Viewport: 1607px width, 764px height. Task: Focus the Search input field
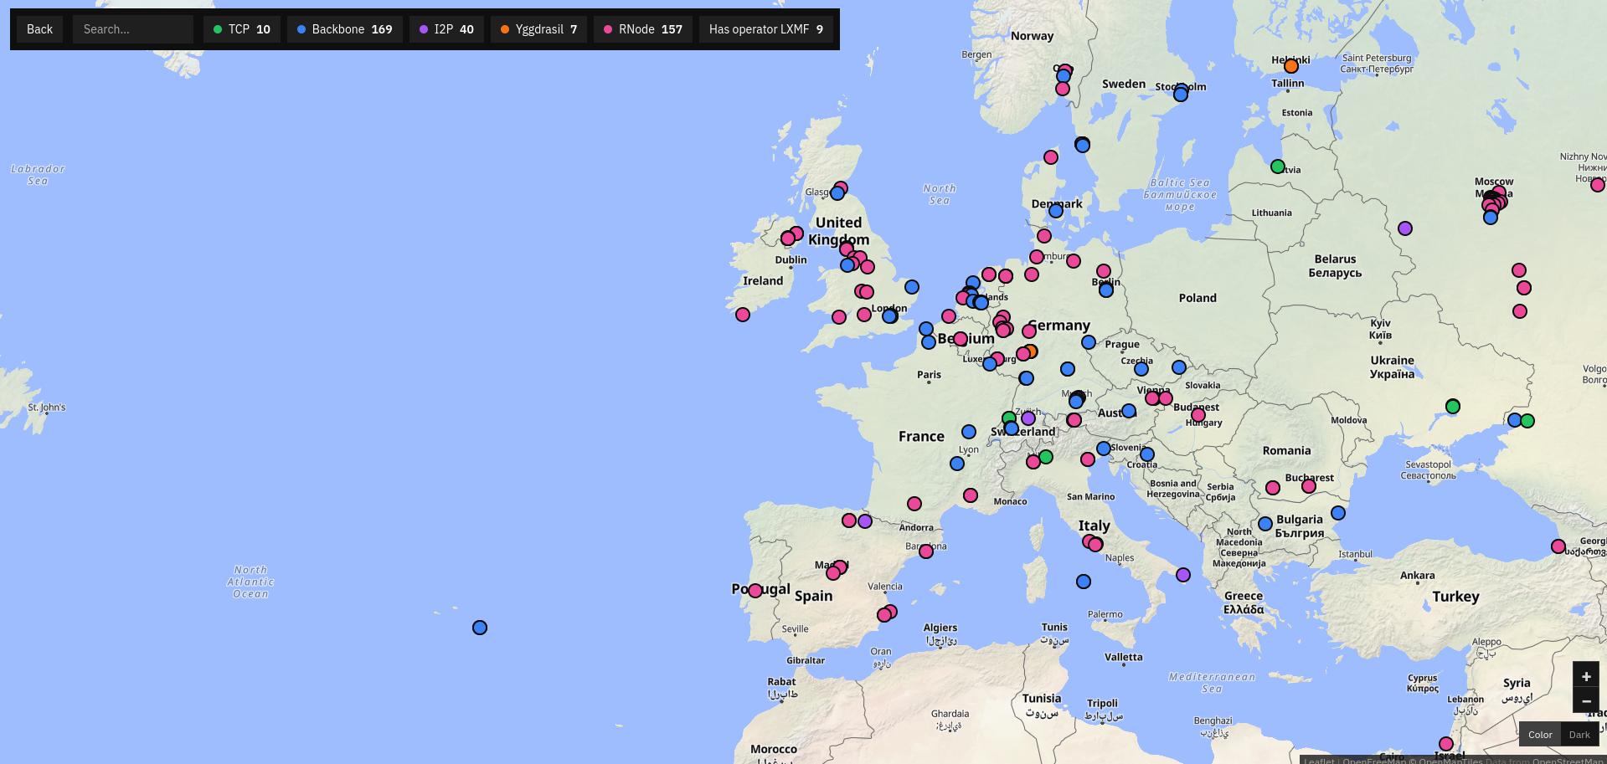pyautogui.click(x=133, y=29)
